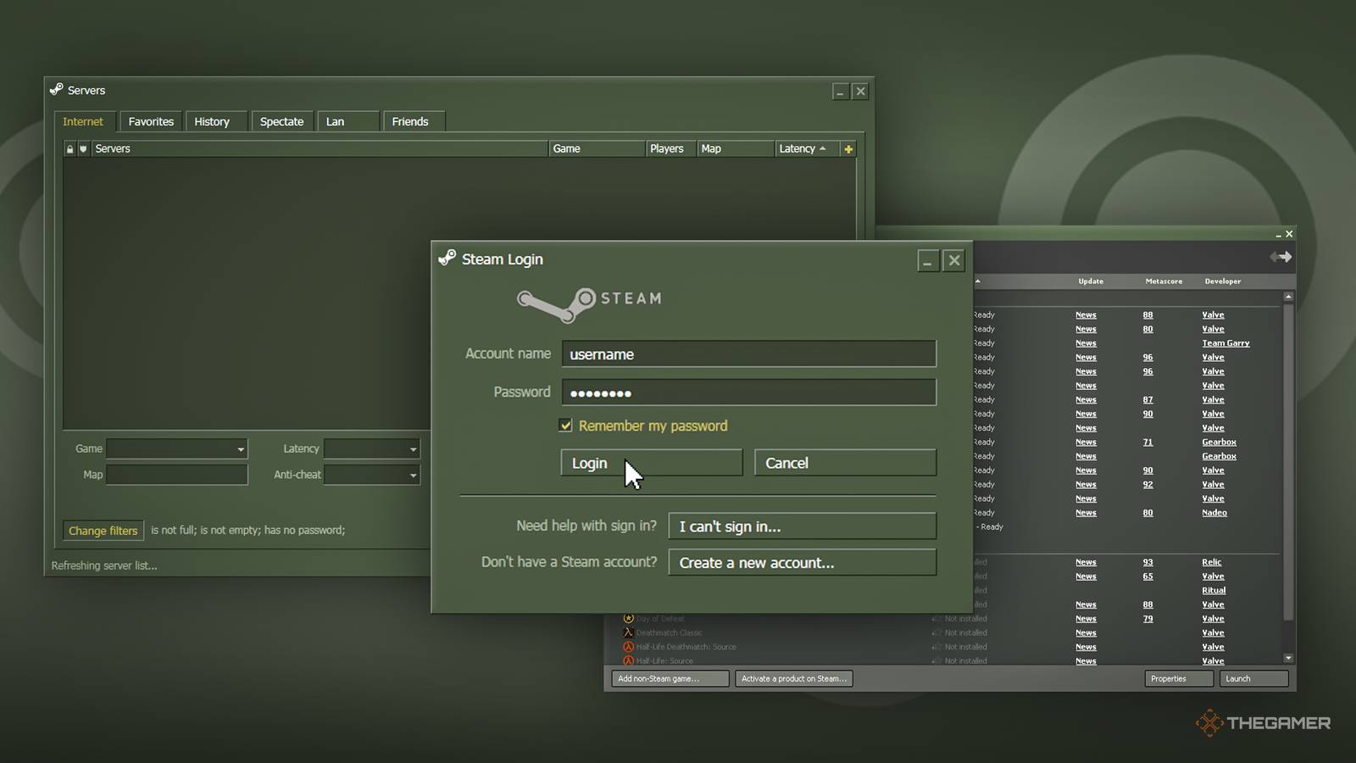The image size is (1356, 763).
Task: Click the Steam logo in Servers title bar
Action: (x=57, y=90)
